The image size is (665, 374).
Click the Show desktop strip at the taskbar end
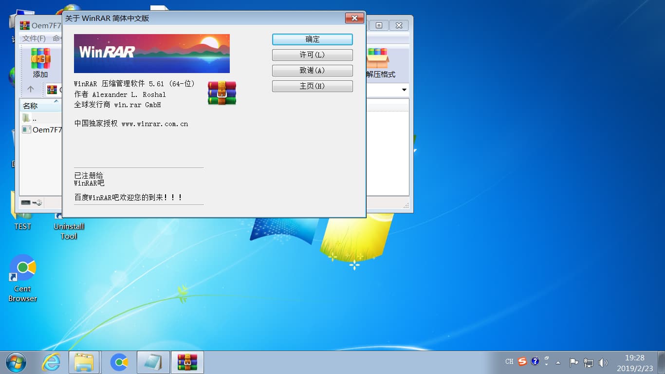[661, 362]
